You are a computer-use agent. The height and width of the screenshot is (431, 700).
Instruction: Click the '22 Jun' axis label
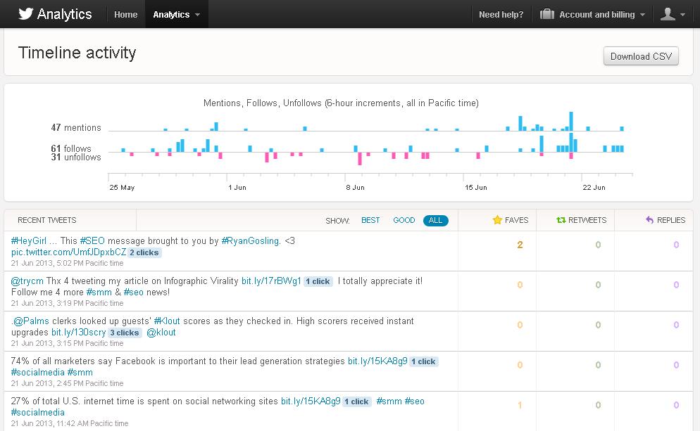coord(594,188)
